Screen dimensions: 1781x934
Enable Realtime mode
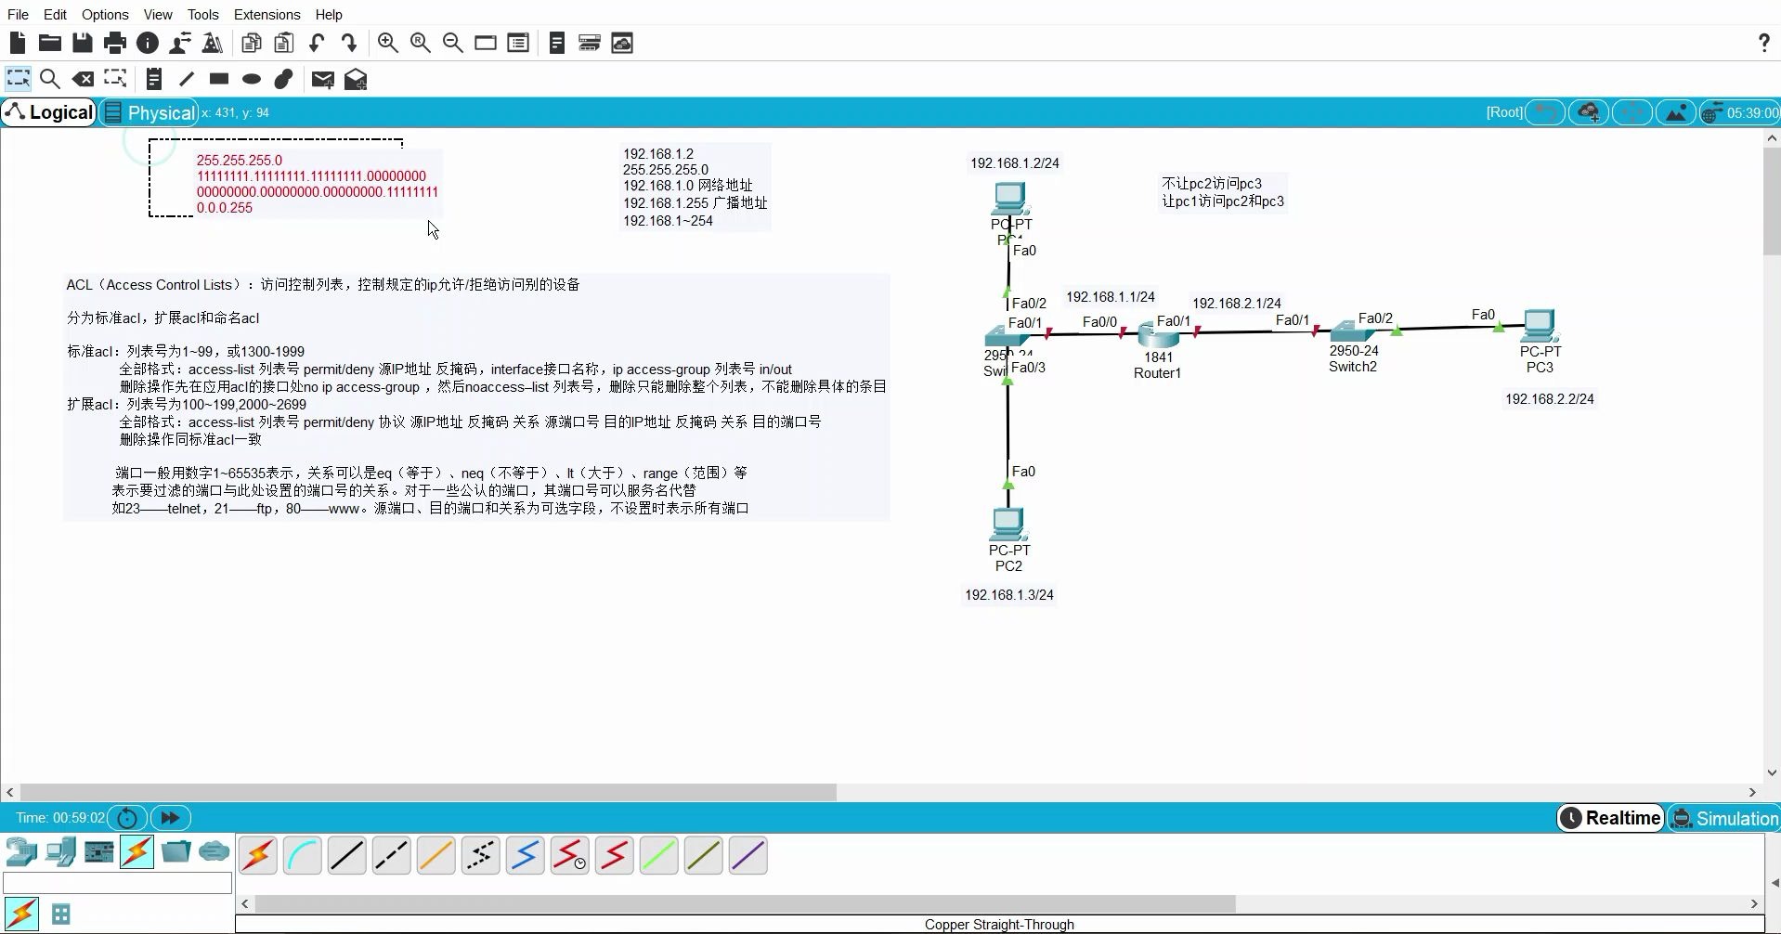[x=1609, y=818]
